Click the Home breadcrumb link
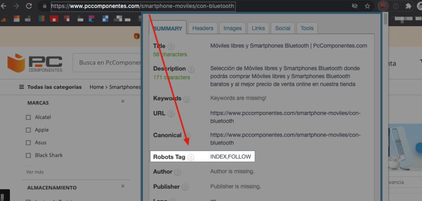Screen dimensions: 422x201 [x=96, y=87]
